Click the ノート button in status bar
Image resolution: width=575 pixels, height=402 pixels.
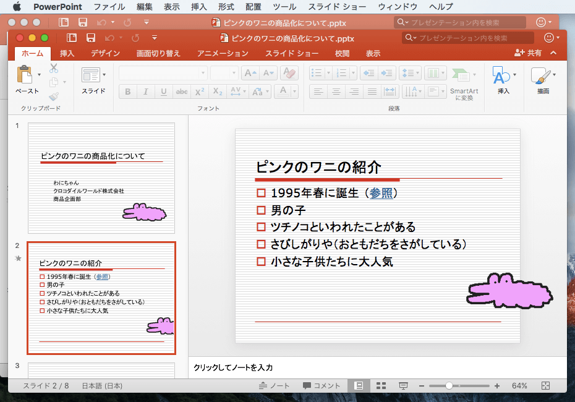pos(274,386)
